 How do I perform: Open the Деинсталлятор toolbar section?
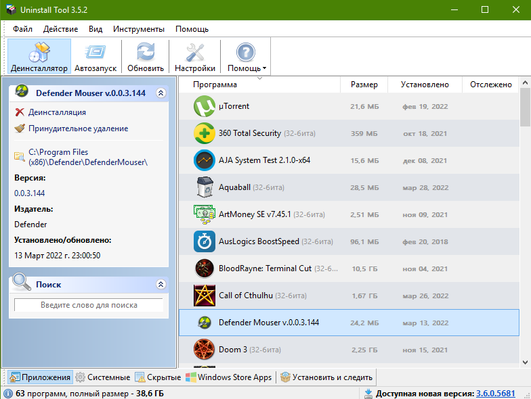tap(39, 56)
